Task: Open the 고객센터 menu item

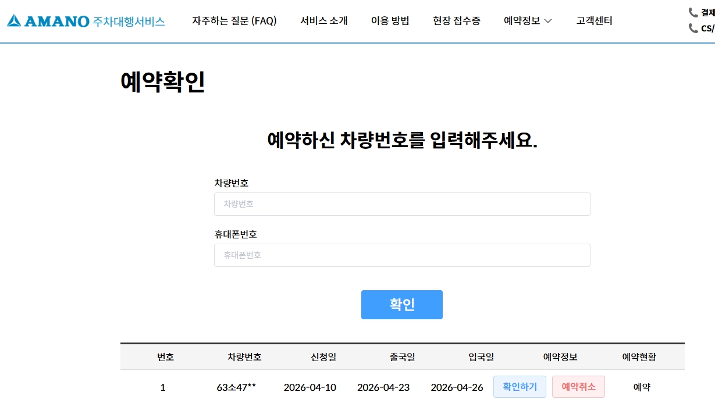Action: (x=594, y=21)
